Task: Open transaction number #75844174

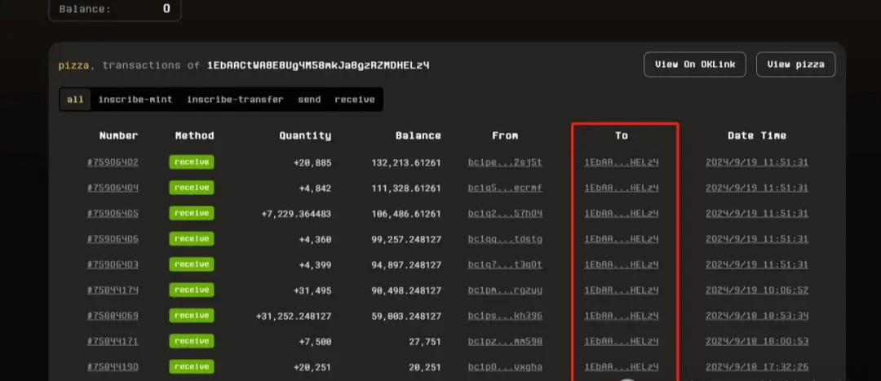Action: pyautogui.click(x=113, y=290)
